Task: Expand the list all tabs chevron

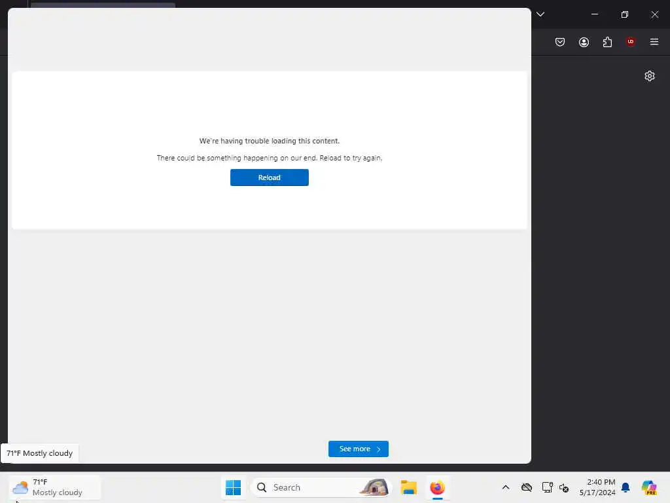Action: [540, 14]
